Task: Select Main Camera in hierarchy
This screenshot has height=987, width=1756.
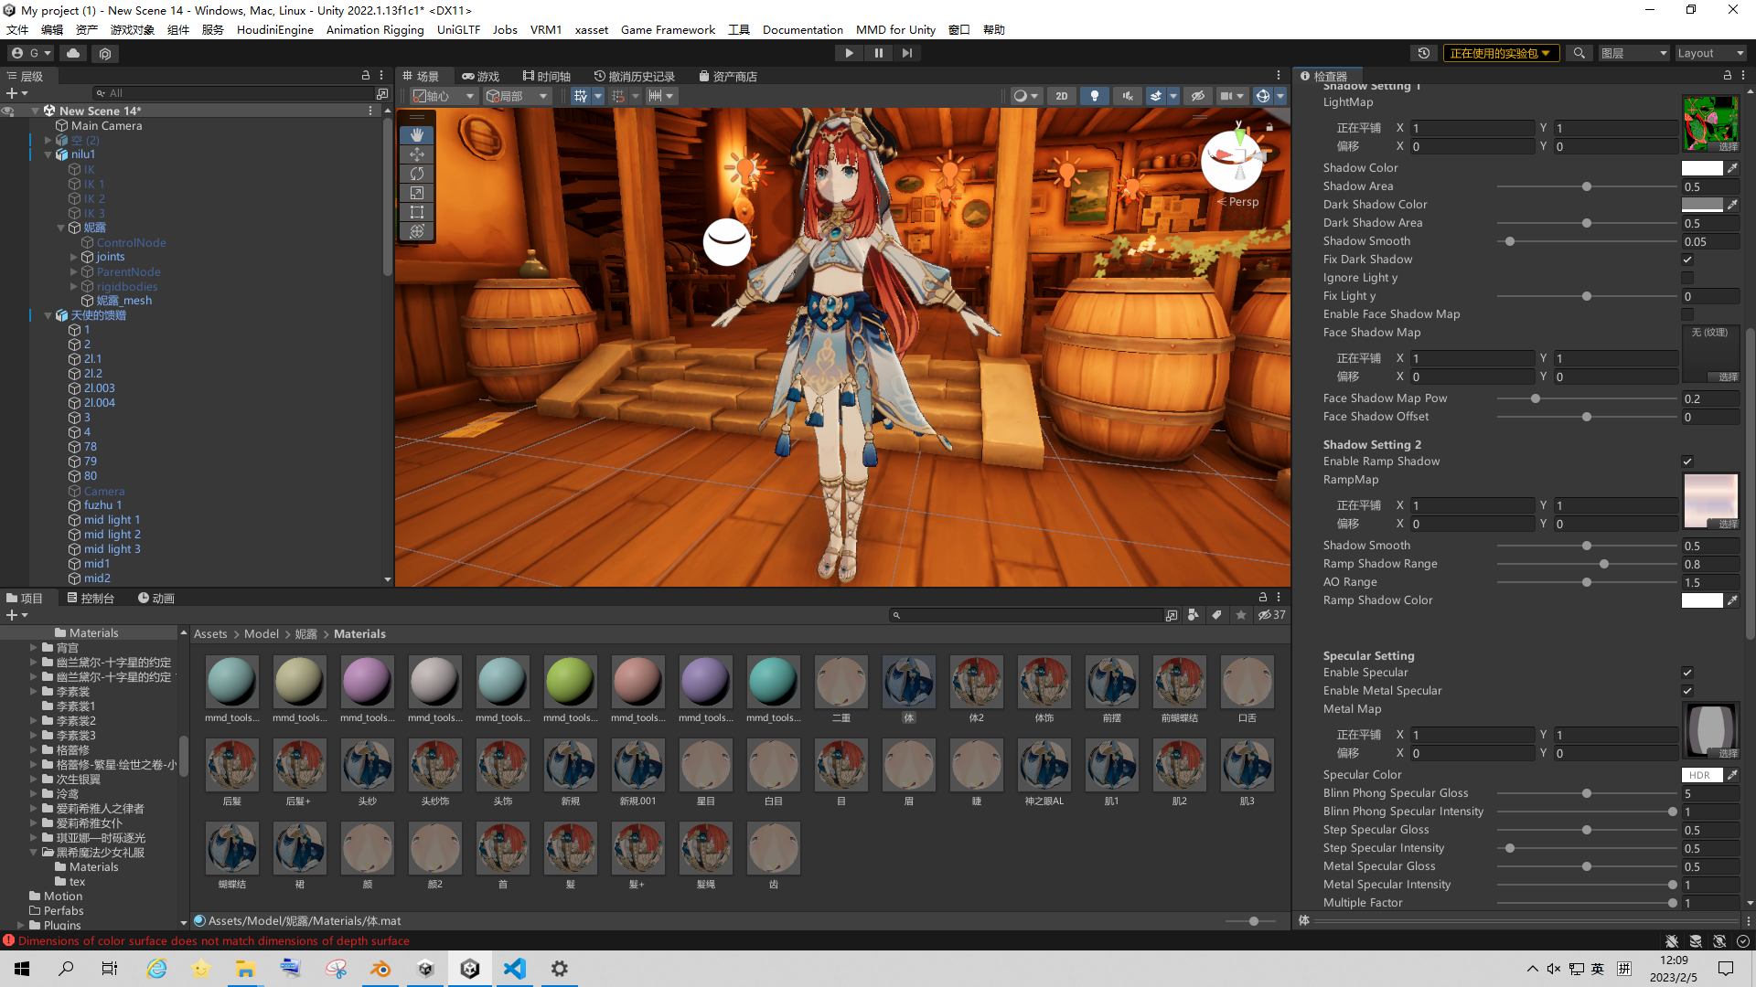Action: [106, 125]
